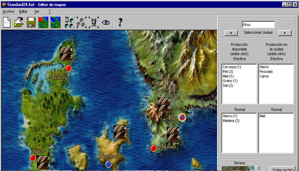The width and height of the screenshot is (299, 171).
Task: Click the Naestved city name label on the map
Action: tap(108, 156)
